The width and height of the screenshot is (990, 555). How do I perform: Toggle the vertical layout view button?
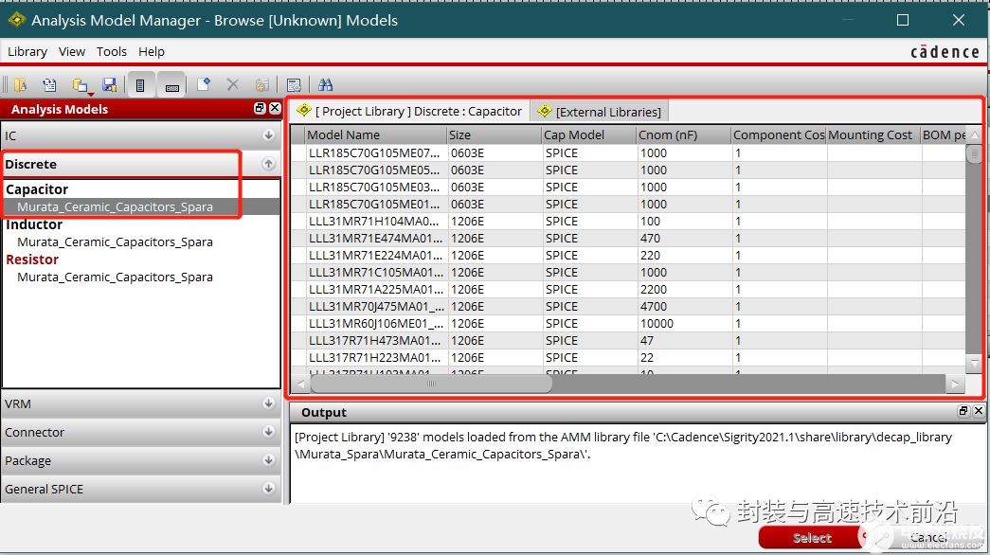(140, 85)
